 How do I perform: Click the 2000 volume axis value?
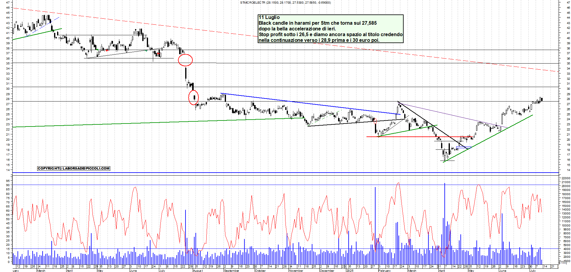[x=566, y=257]
